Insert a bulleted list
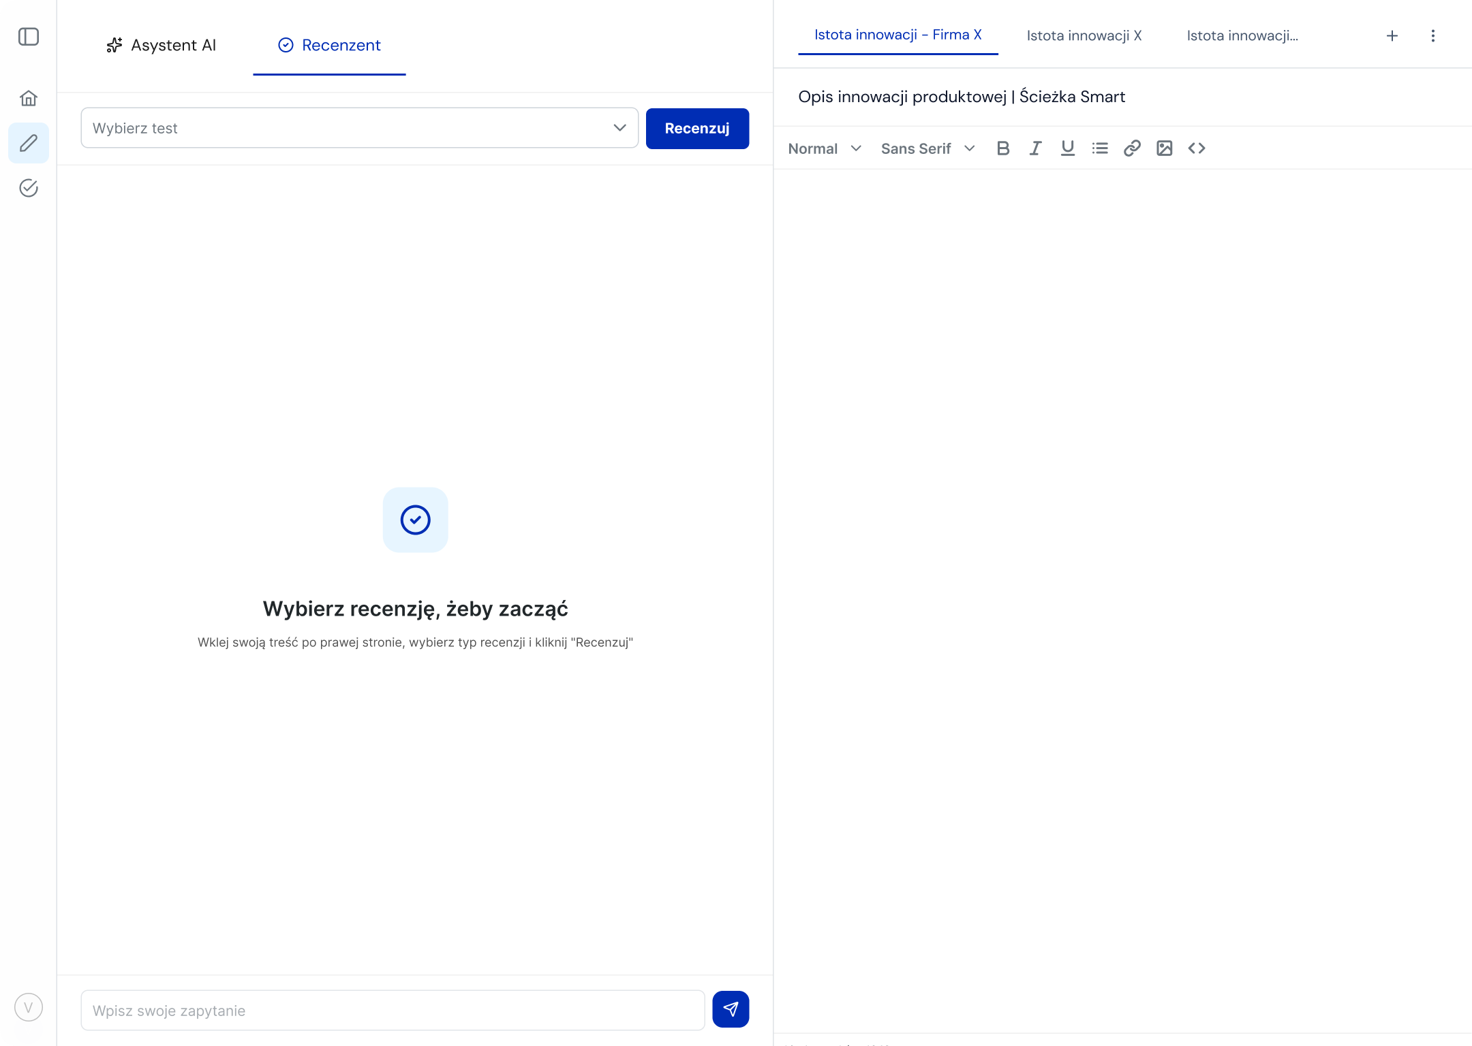Screen dimensions: 1472x1046 point(1100,148)
